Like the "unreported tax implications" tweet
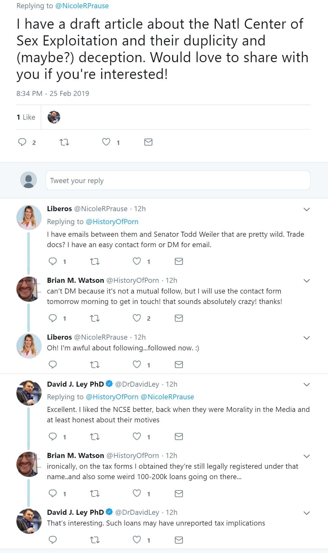The height and width of the screenshot is (553, 328). [x=137, y=540]
